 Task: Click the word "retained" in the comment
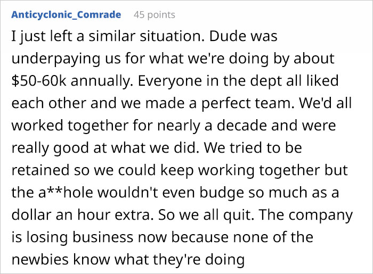click(x=40, y=171)
